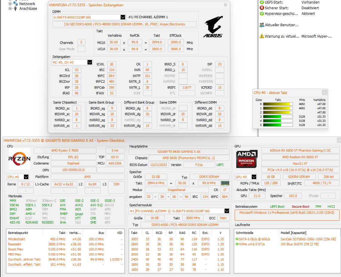Click the Windows 11 Professional build text

(287, 213)
